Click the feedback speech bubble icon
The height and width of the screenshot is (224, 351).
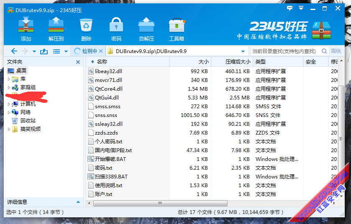(290, 8)
